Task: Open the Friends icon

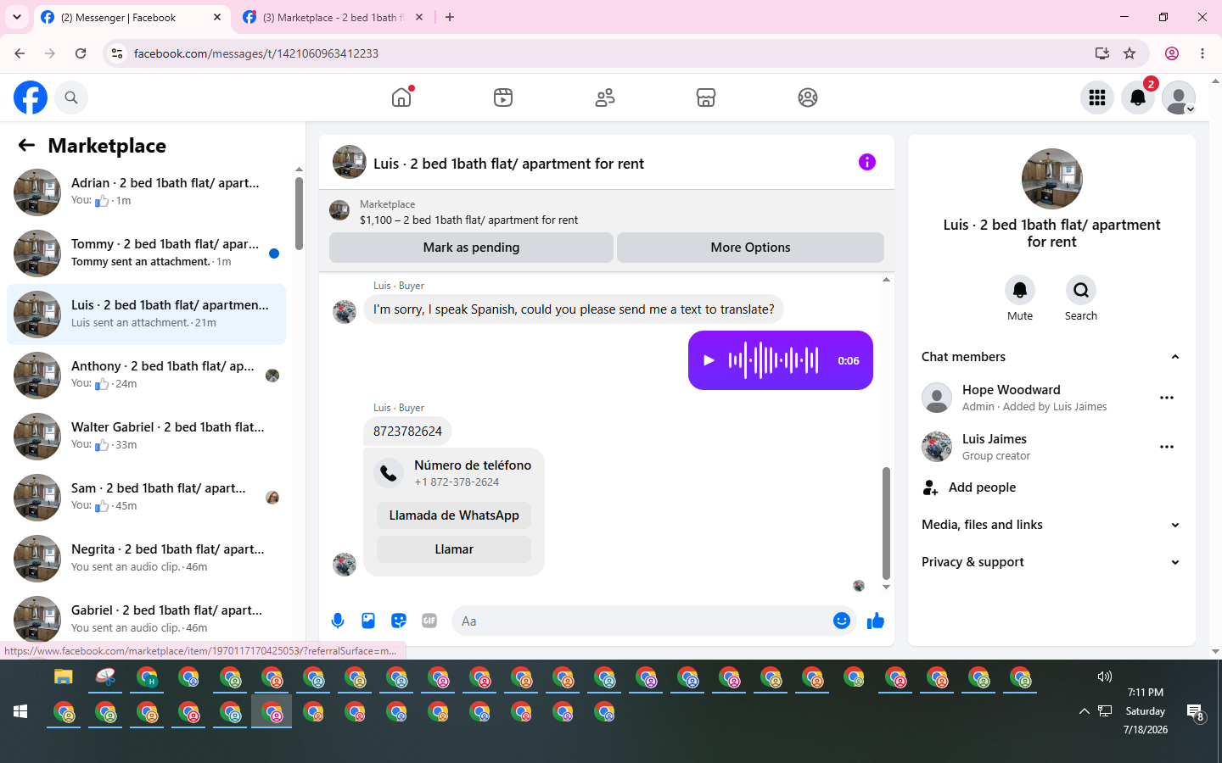Action: (605, 97)
